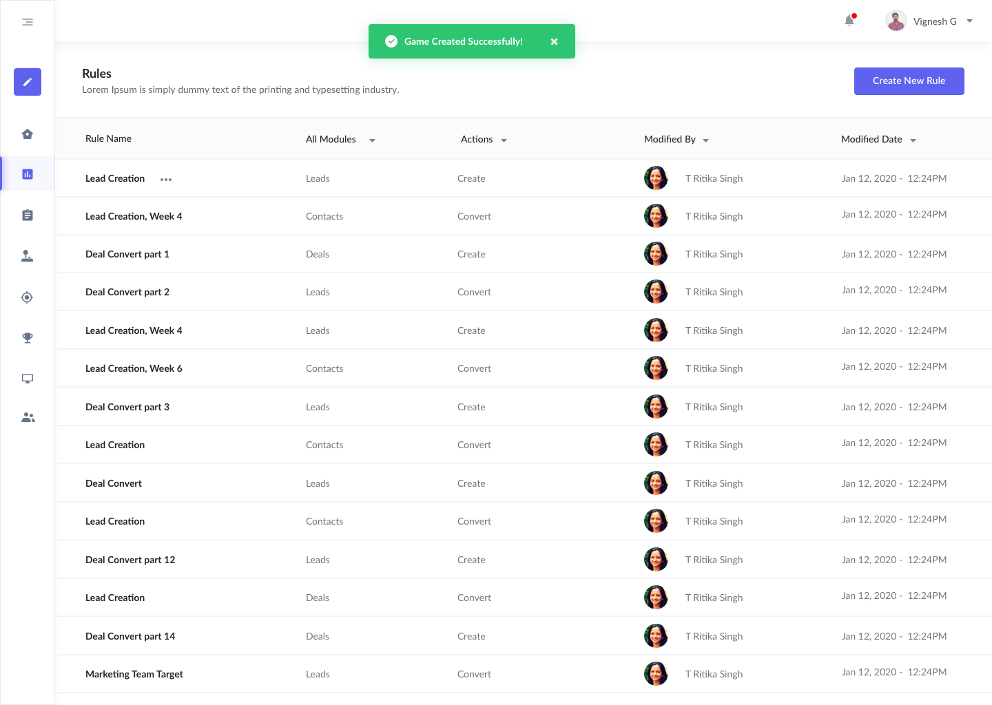Click the pencil edit icon in sidebar
This screenshot has height=705, width=992.
click(28, 82)
